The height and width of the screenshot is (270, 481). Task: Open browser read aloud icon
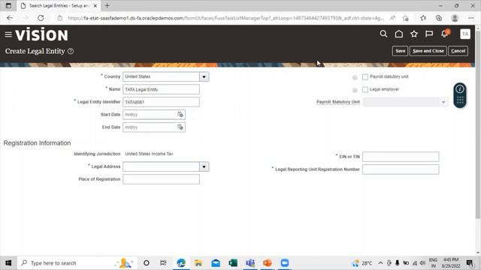(x=392, y=18)
